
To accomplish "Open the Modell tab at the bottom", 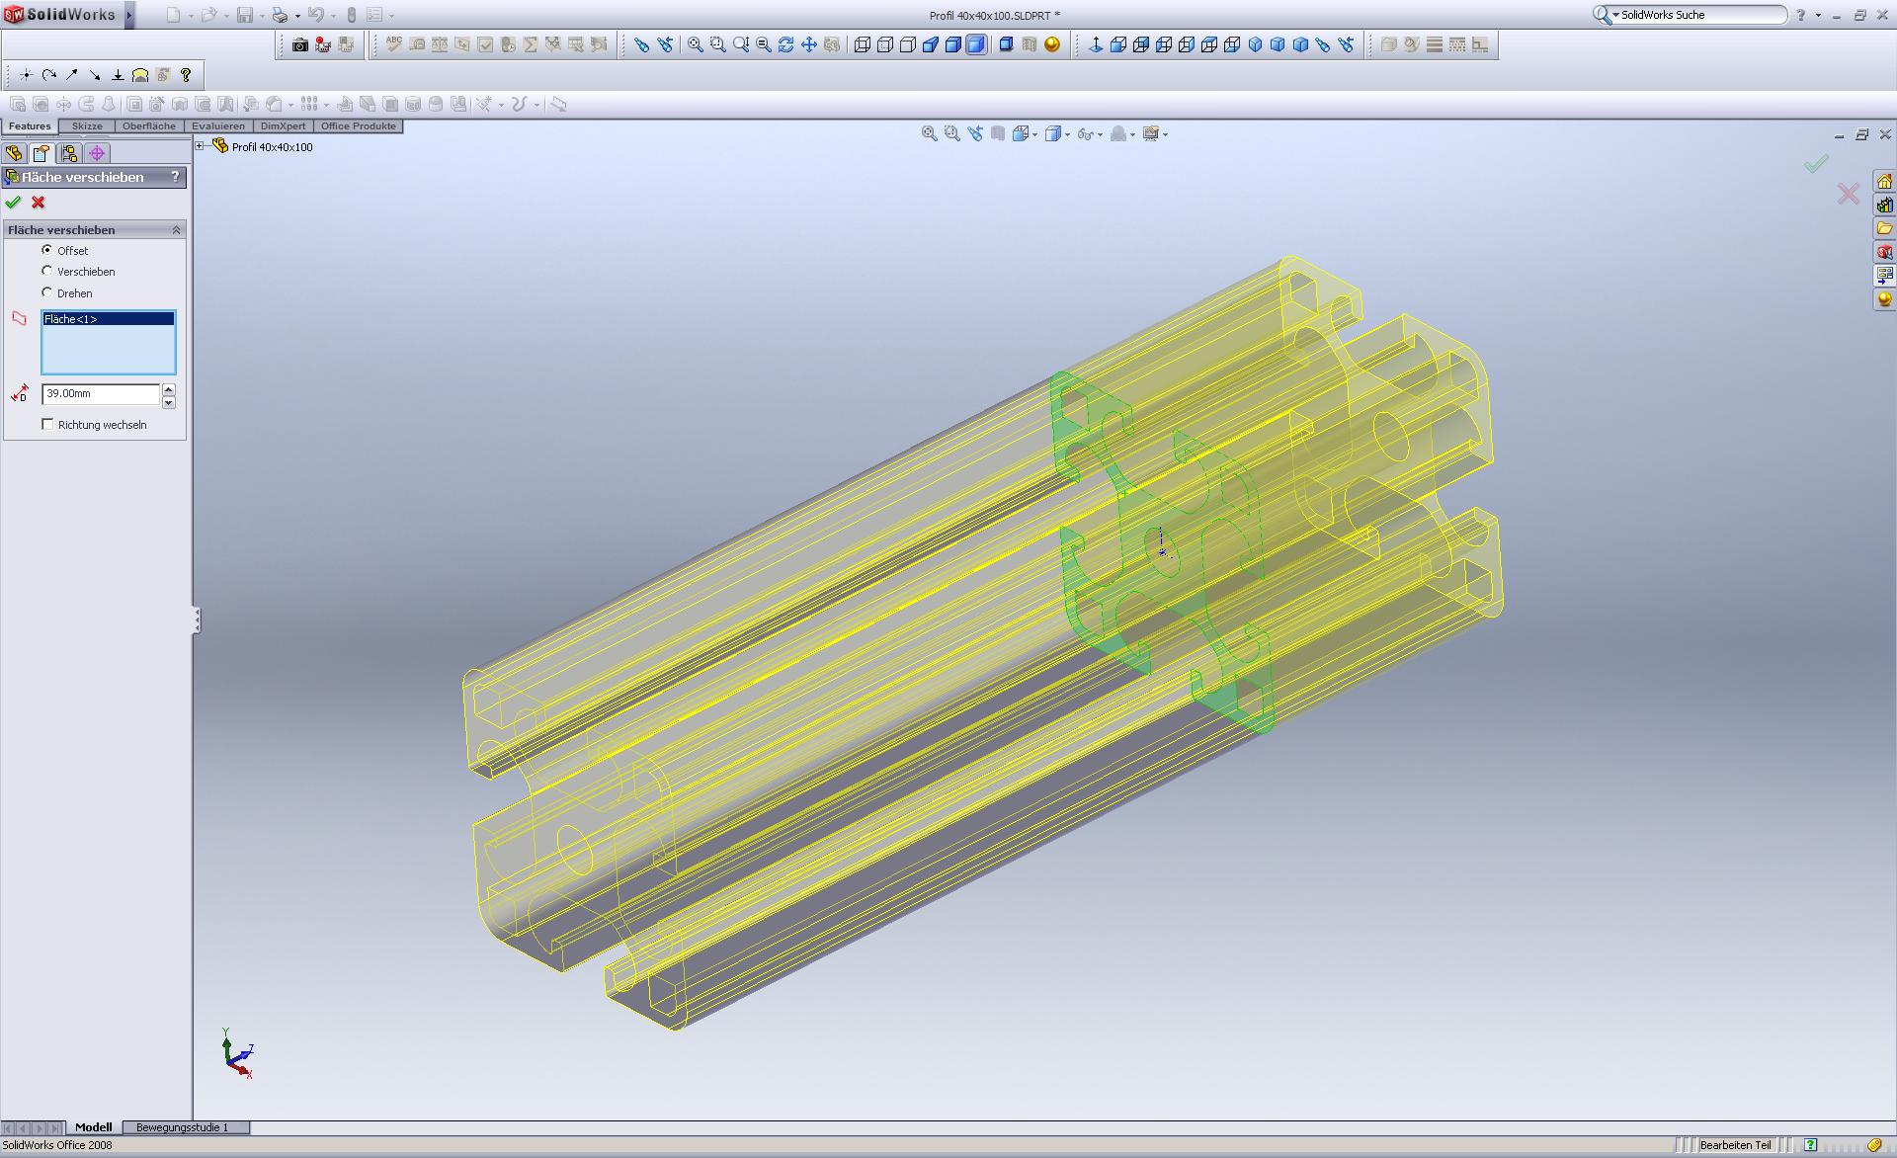I will pyautogui.click(x=94, y=1127).
